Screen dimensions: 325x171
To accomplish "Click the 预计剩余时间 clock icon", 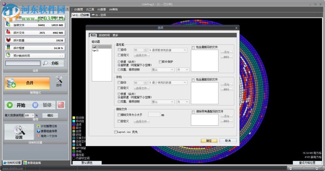I will (8, 55).
